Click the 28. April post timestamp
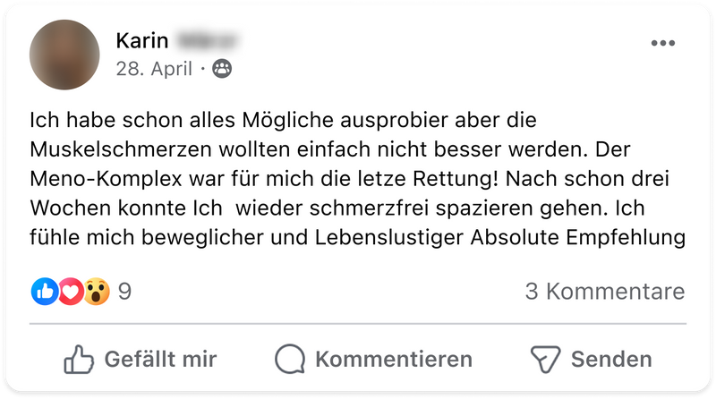The image size is (716, 399). pos(153,69)
